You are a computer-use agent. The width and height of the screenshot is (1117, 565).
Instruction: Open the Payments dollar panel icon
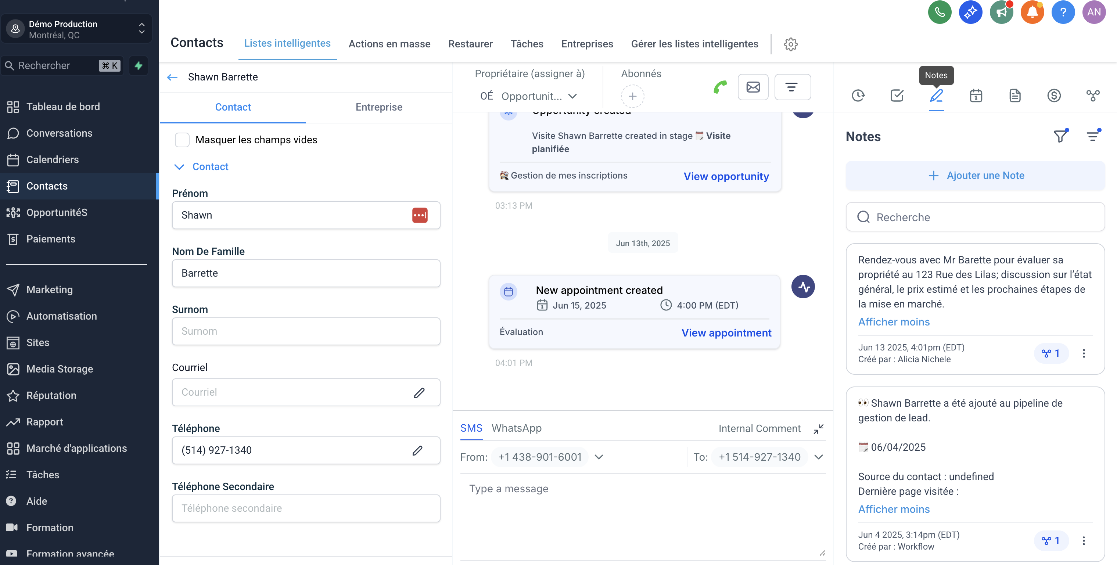tap(1054, 96)
